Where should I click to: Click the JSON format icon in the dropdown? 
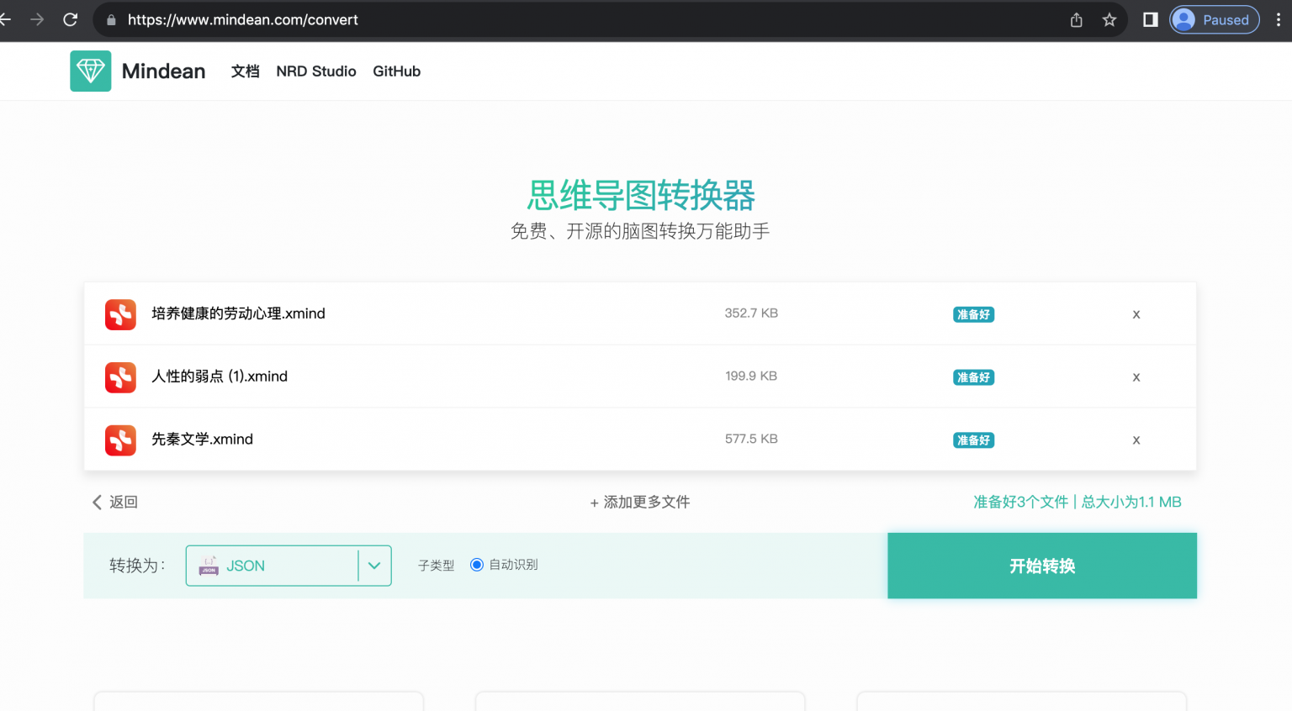click(208, 566)
